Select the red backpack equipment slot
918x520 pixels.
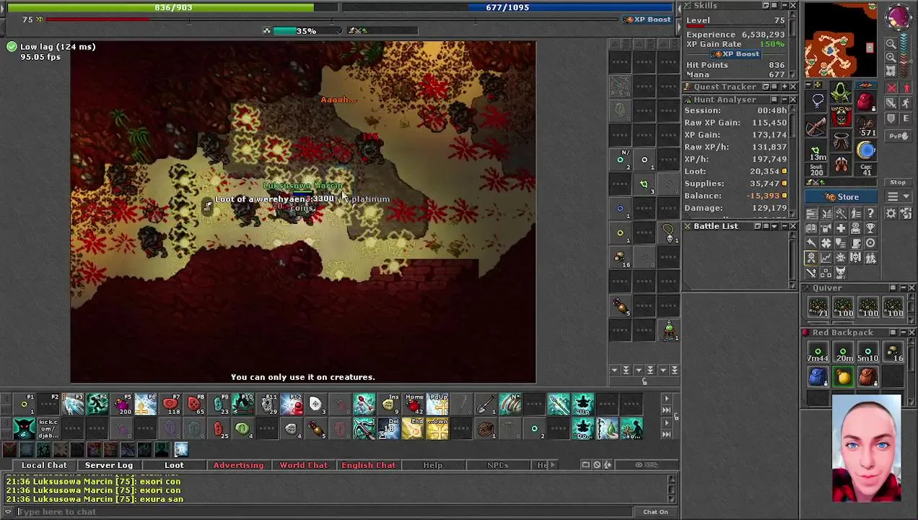(866, 100)
